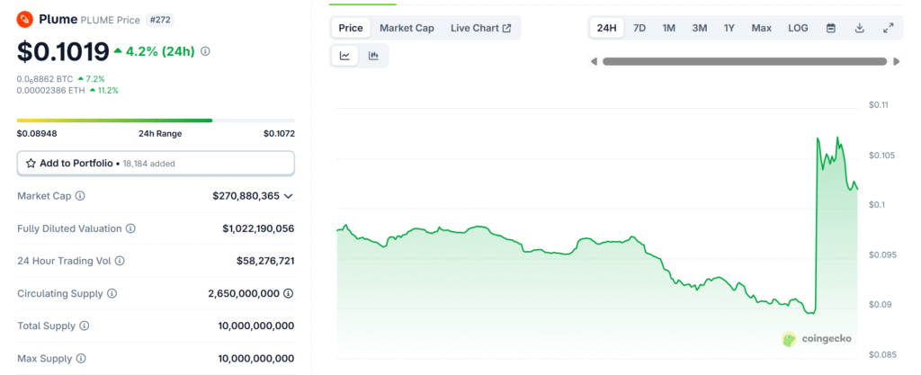Click info icon beside Fully Diluted Valuation
This screenshot has width=921, height=375.
click(130, 228)
